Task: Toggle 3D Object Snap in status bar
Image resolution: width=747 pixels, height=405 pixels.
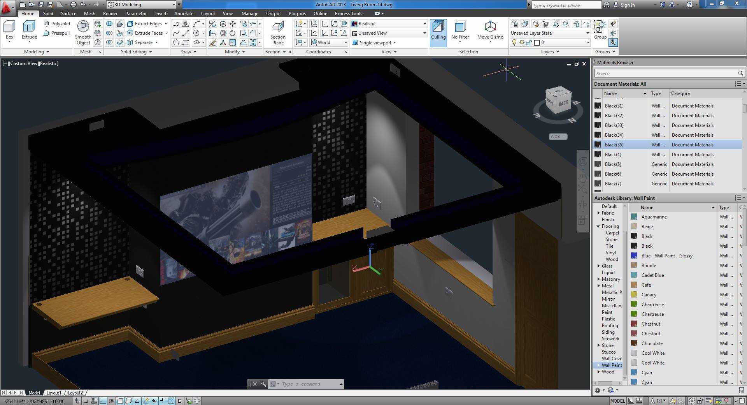Action: click(x=128, y=401)
